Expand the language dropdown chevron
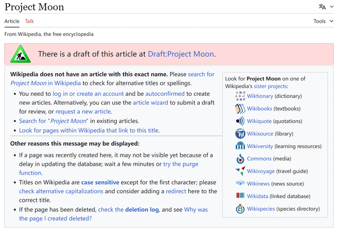The width and height of the screenshot is (338, 233). coord(332,7)
